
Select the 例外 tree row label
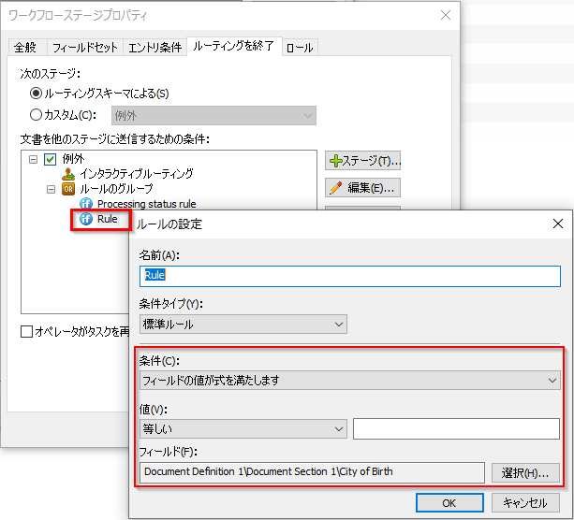click(x=73, y=159)
